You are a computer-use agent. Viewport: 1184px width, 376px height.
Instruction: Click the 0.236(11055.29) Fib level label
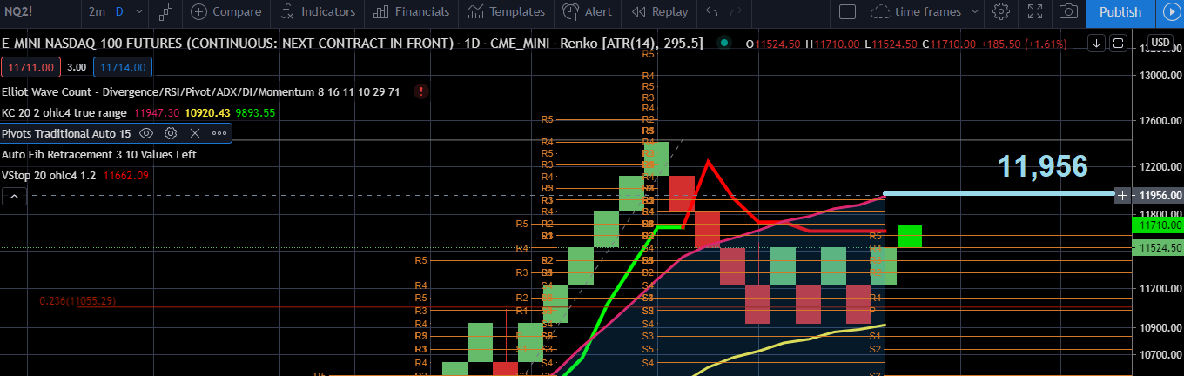[x=77, y=300]
